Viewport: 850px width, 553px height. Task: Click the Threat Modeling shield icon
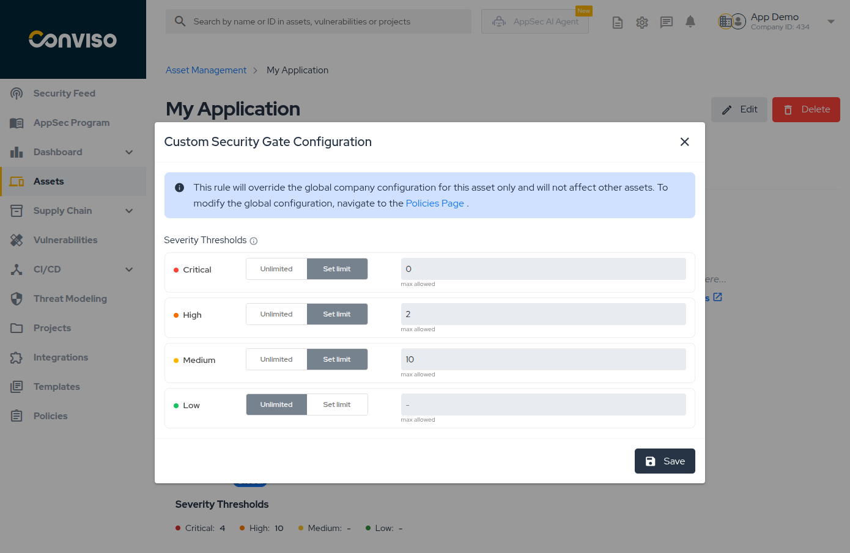17,299
